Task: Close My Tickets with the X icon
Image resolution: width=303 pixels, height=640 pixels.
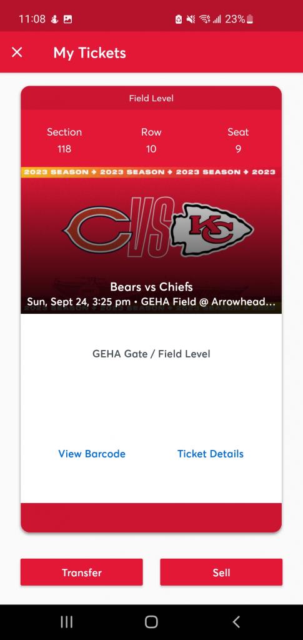Action: [17, 52]
